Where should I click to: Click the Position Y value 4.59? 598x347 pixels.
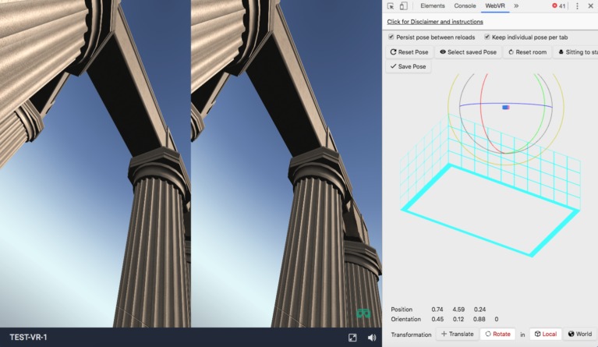[458, 310]
